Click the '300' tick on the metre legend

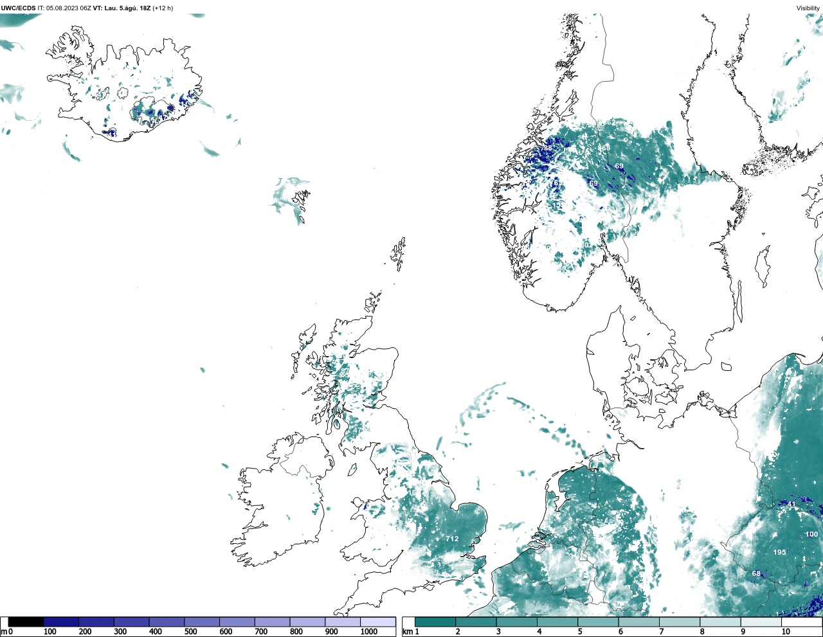120,631
